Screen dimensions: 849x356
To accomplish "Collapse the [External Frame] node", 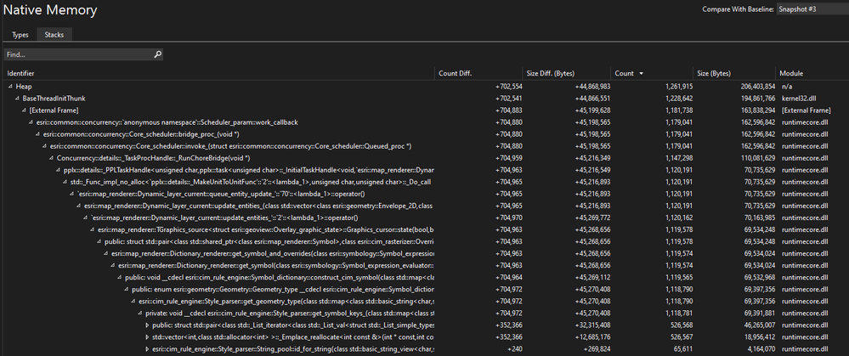I will [25, 110].
